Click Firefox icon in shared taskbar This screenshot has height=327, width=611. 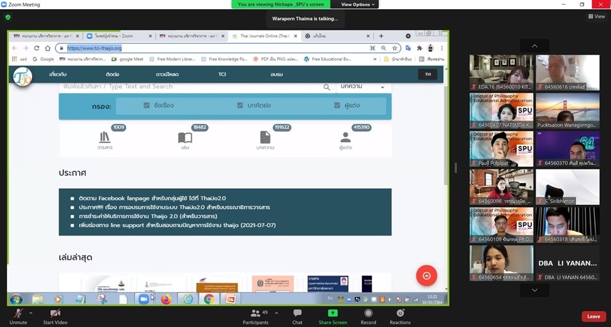[166, 299]
